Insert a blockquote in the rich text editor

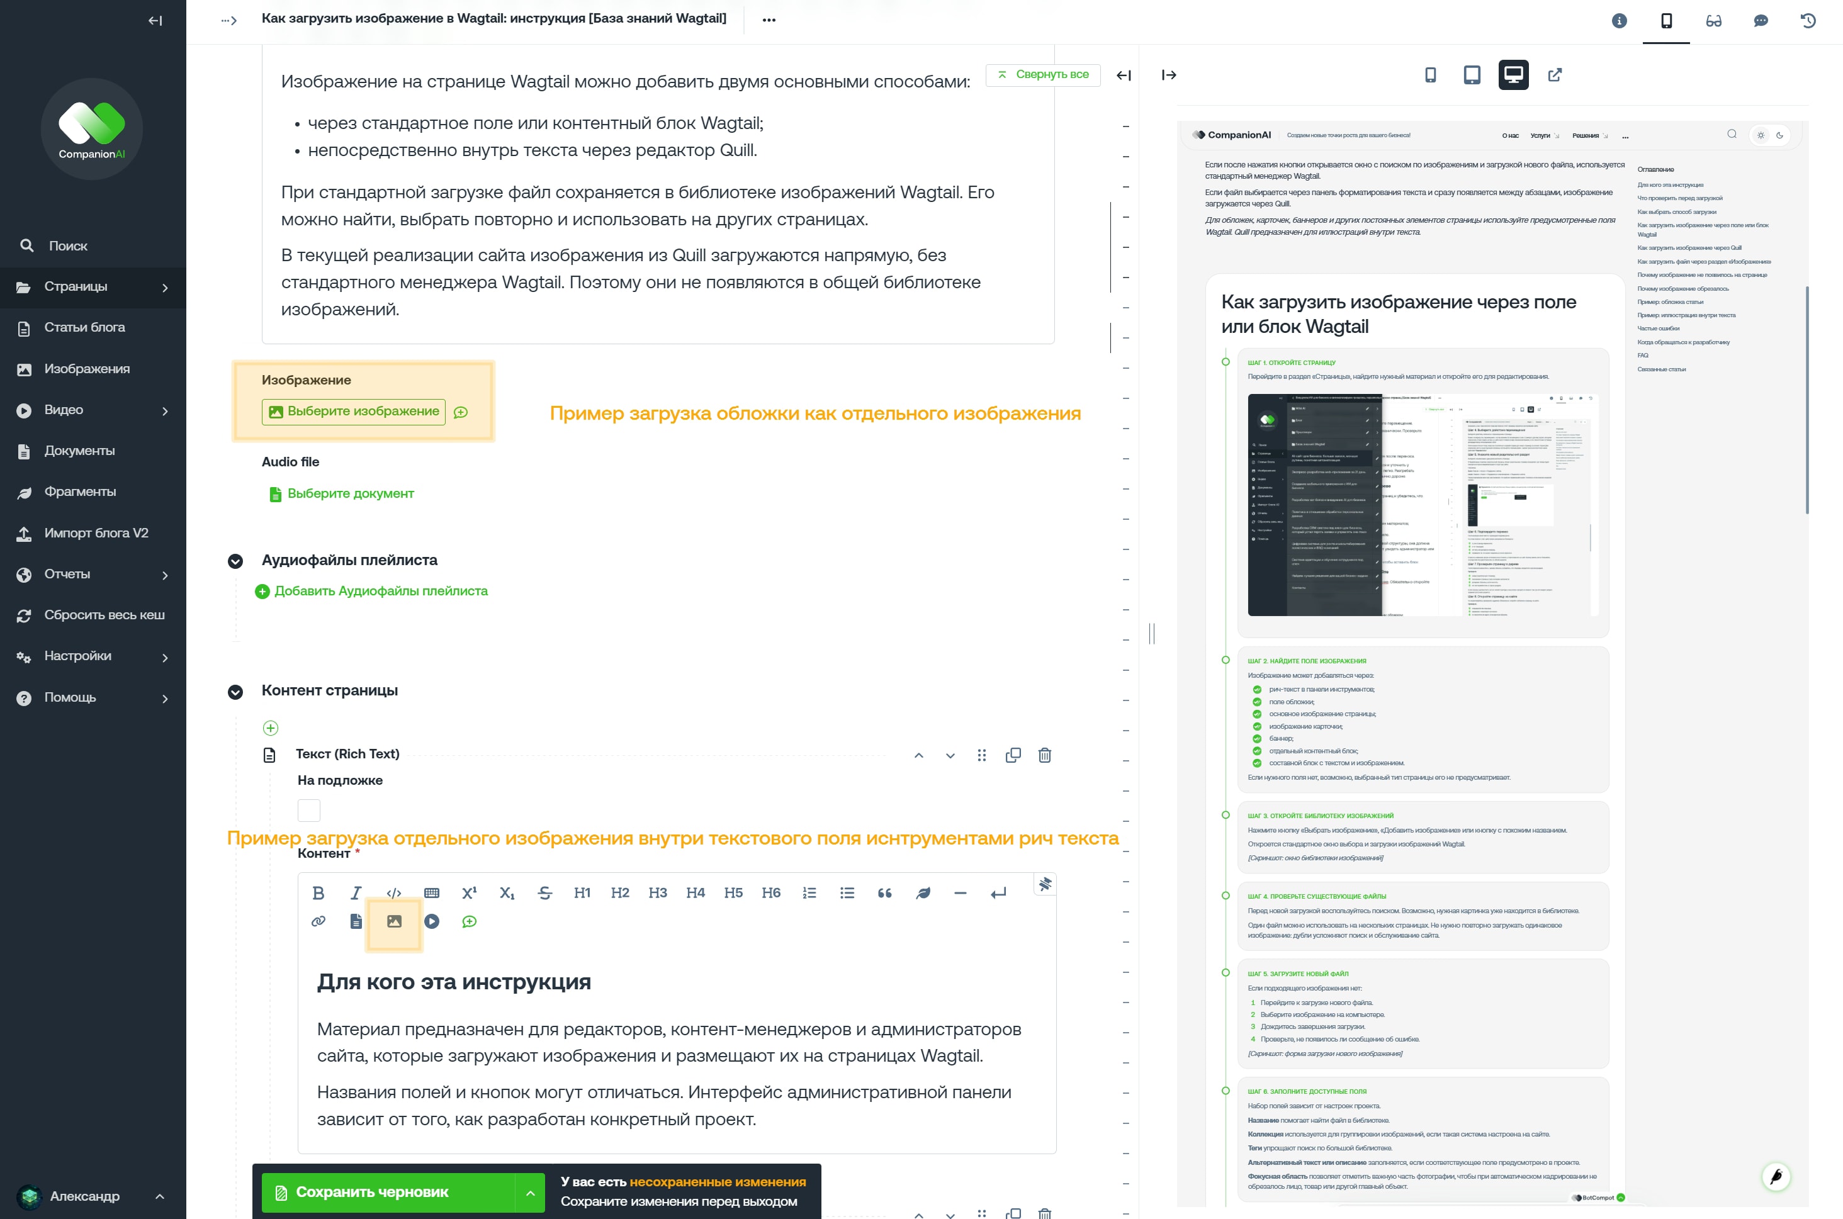pos(885,893)
